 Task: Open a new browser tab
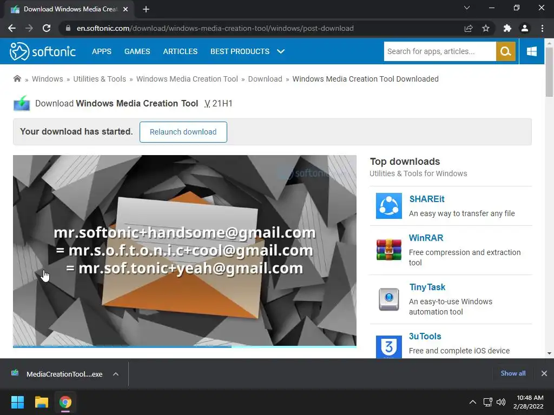coord(146,9)
